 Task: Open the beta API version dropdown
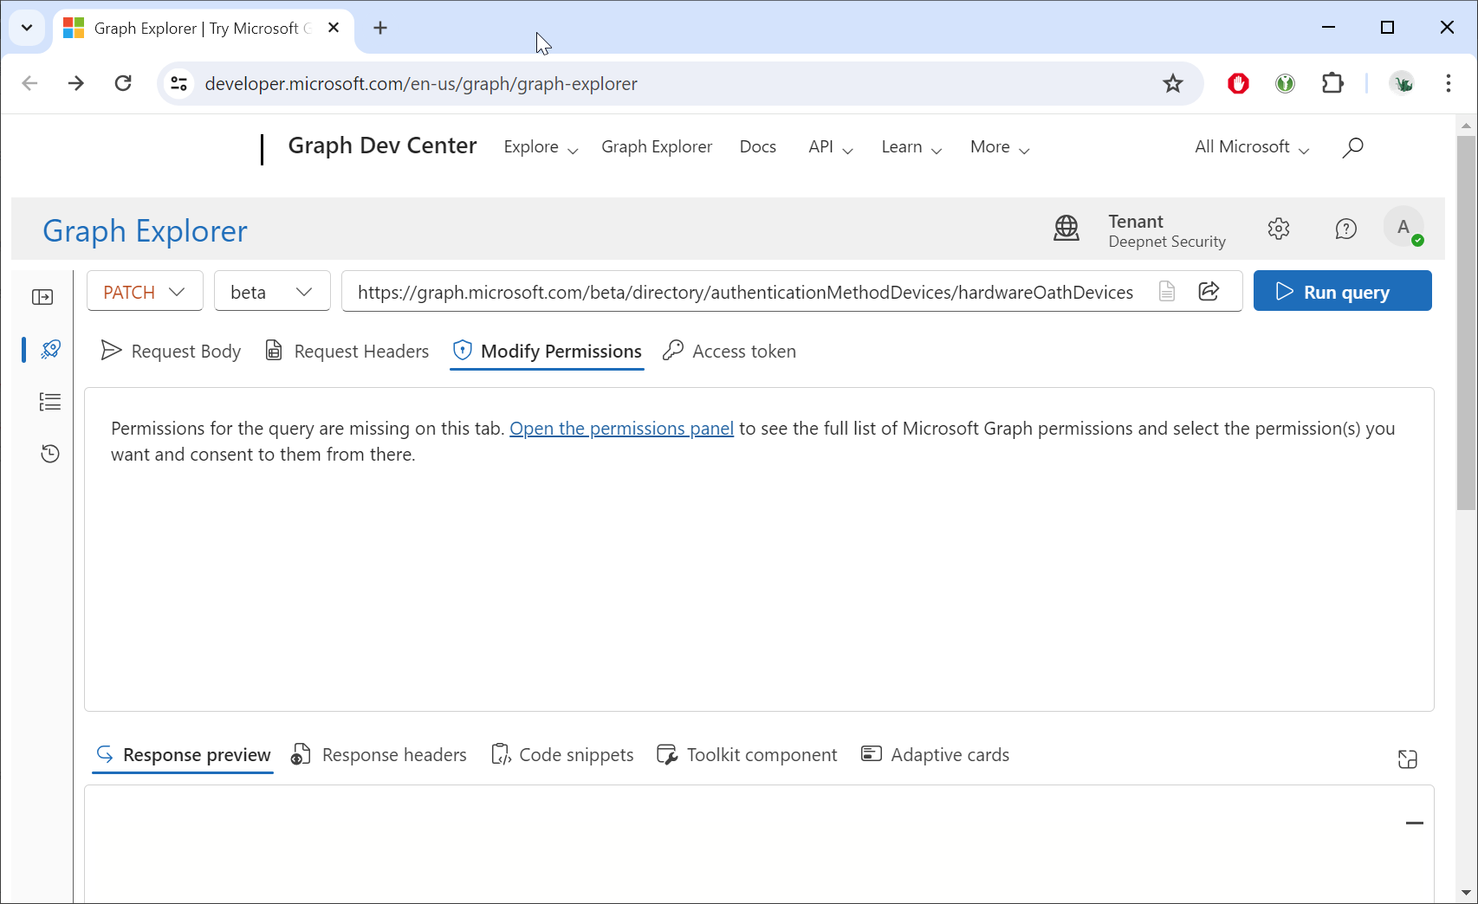[271, 292]
